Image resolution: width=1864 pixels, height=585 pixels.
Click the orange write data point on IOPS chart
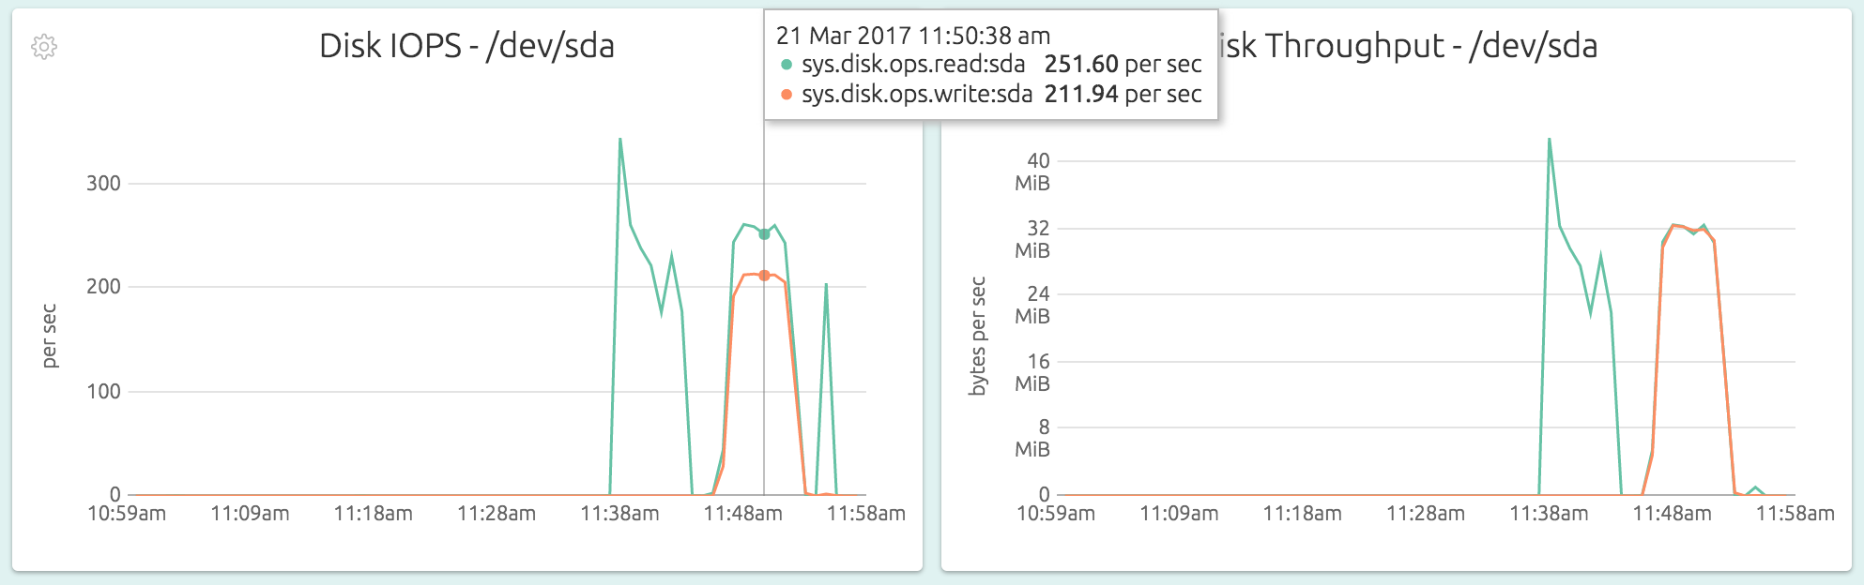click(764, 276)
